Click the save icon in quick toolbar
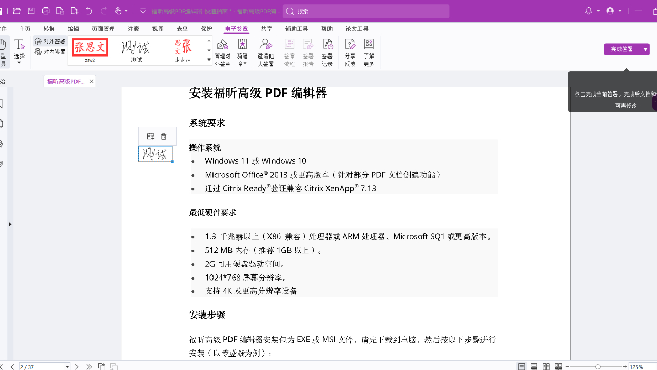Viewport: 657px width, 370px height. pyautogui.click(x=31, y=11)
